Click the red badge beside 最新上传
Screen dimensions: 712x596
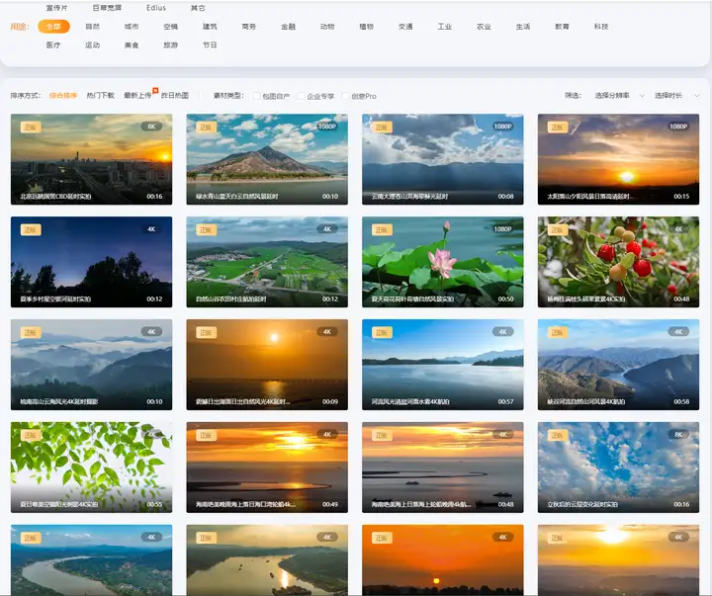(155, 90)
